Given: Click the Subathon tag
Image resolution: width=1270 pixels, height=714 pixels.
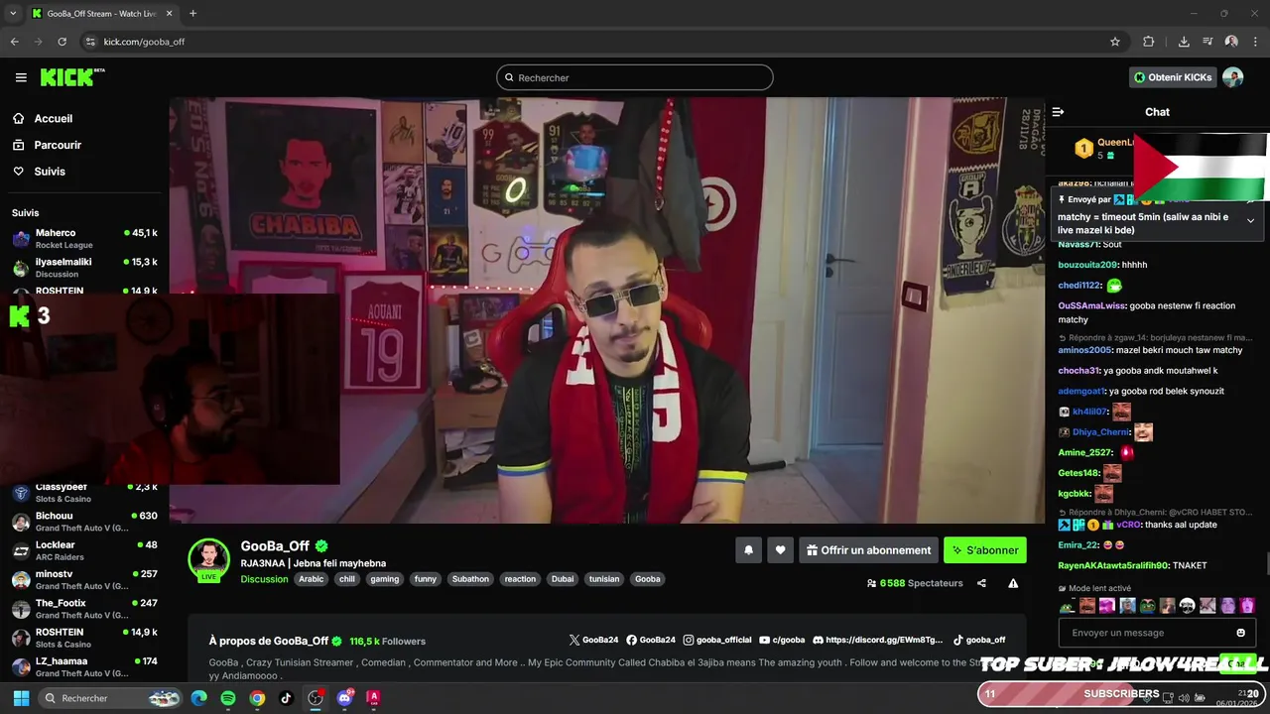Looking at the screenshot, I should 470,579.
